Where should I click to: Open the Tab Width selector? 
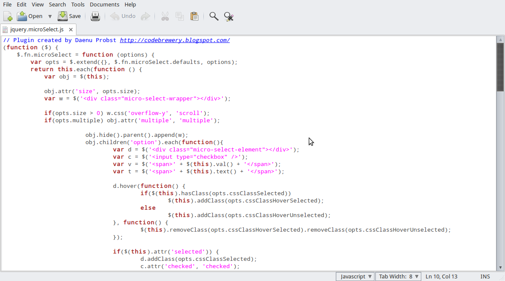(399, 276)
